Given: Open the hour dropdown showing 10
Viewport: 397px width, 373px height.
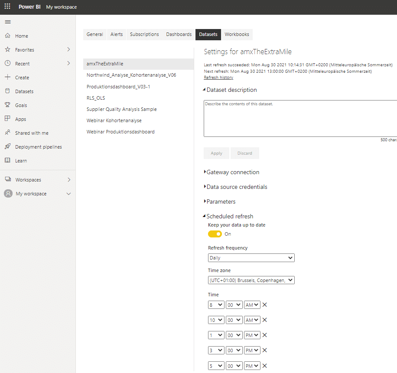Looking at the screenshot, I should pos(216,320).
